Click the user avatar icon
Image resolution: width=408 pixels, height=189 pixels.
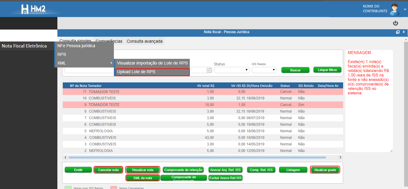tap(395, 9)
